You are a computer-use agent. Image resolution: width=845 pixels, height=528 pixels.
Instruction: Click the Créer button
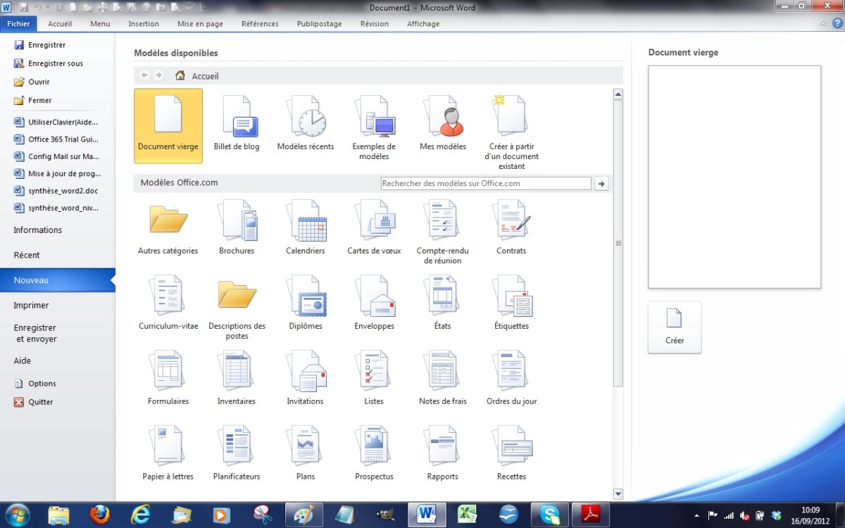pyautogui.click(x=675, y=327)
